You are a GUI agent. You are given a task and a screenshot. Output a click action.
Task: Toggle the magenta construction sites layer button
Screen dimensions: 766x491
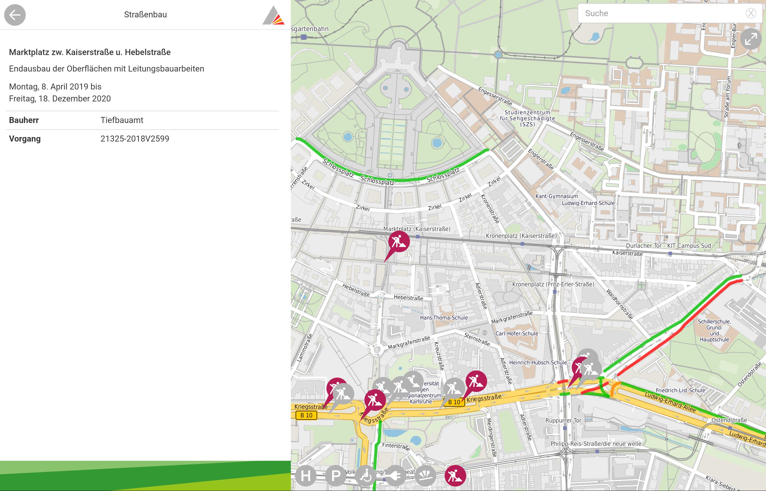(x=455, y=476)
